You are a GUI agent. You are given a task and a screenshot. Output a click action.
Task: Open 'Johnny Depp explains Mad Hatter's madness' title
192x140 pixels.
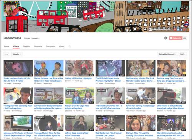(77, 134)
